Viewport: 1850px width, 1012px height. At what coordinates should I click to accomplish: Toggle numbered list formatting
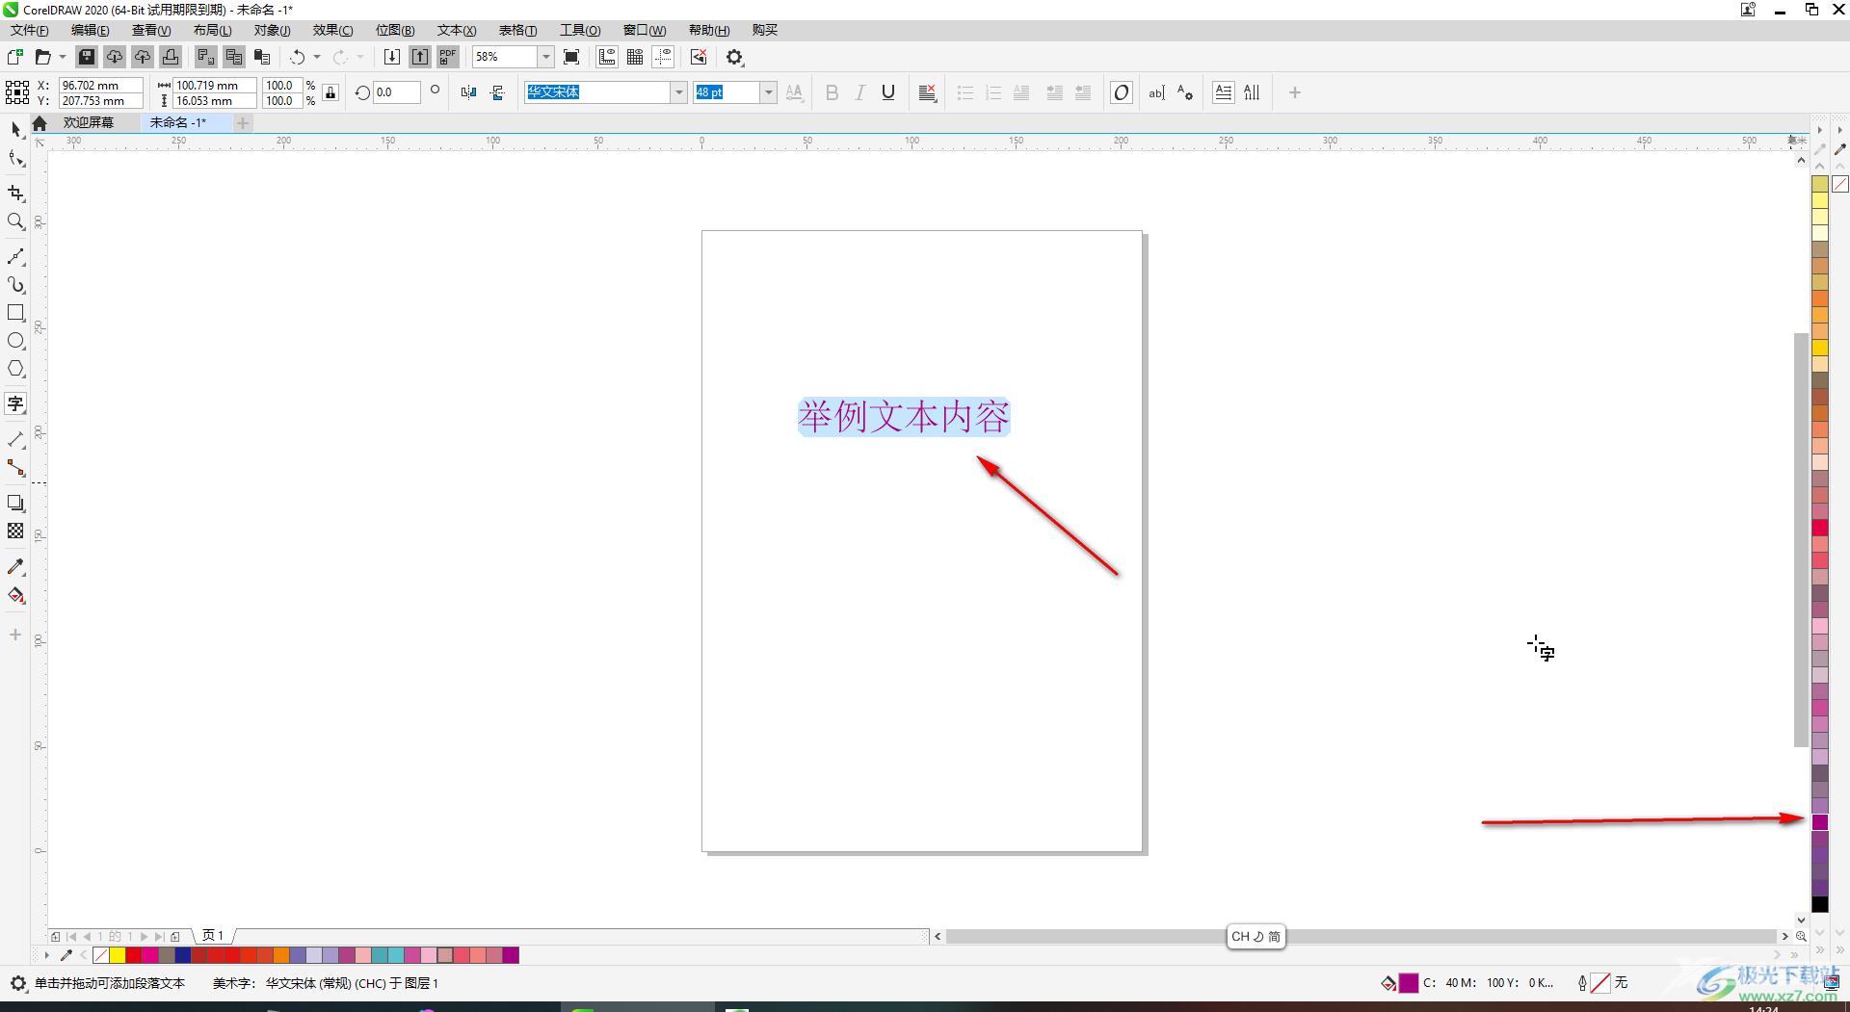993,92
